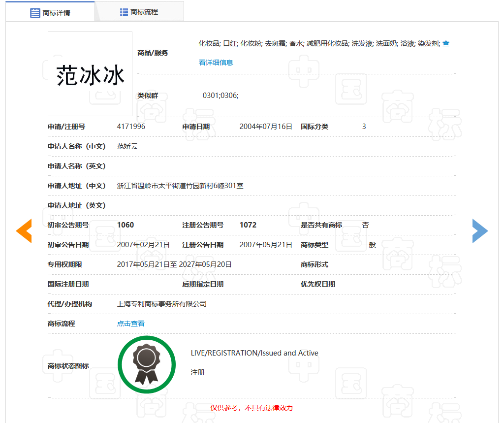This screenshot has height=423, width=504.
Task: Switch to the 商标流程 tab
Action: (x=139, y=12)
